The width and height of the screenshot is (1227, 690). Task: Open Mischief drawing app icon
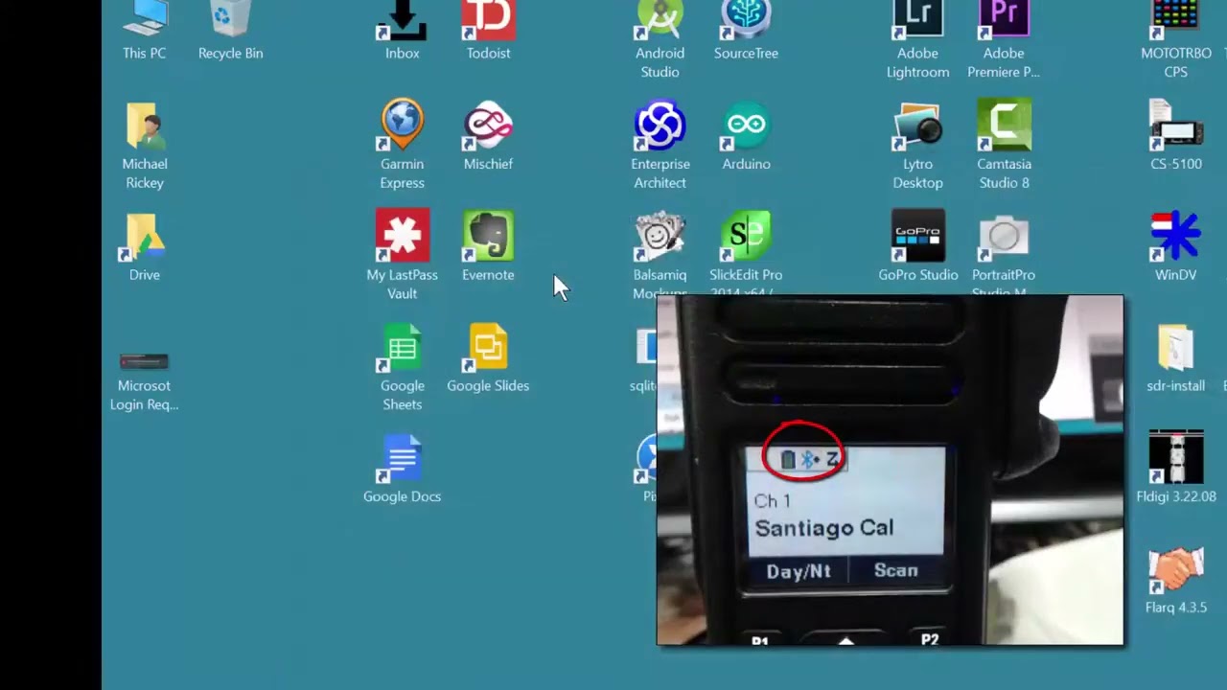488,136
